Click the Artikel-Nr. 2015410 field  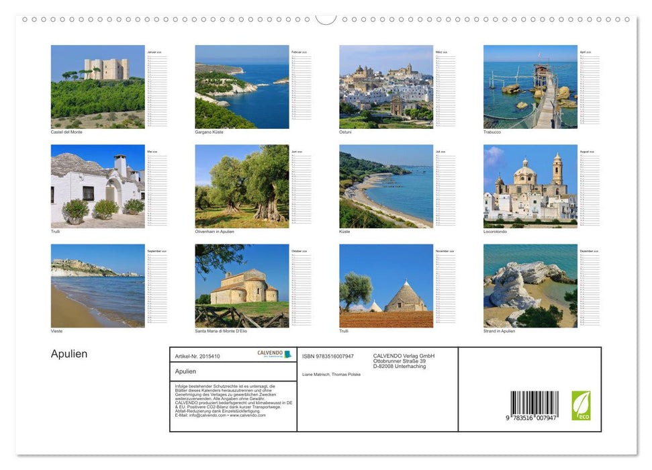(x=197, y=355)
